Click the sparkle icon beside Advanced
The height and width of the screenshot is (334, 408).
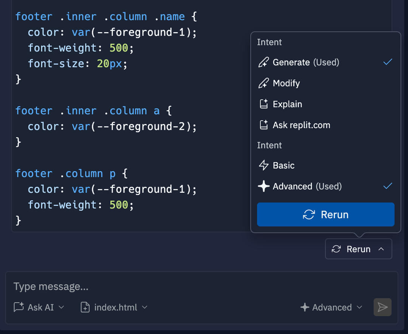coord(264,186)
